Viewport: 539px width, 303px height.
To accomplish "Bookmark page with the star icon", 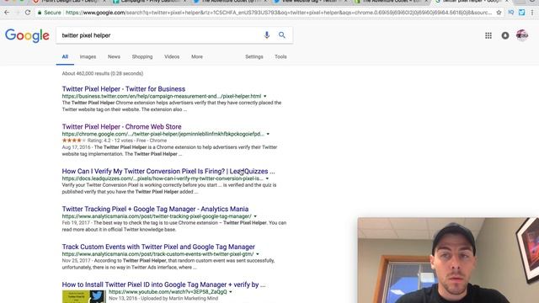I will [499, 13].
